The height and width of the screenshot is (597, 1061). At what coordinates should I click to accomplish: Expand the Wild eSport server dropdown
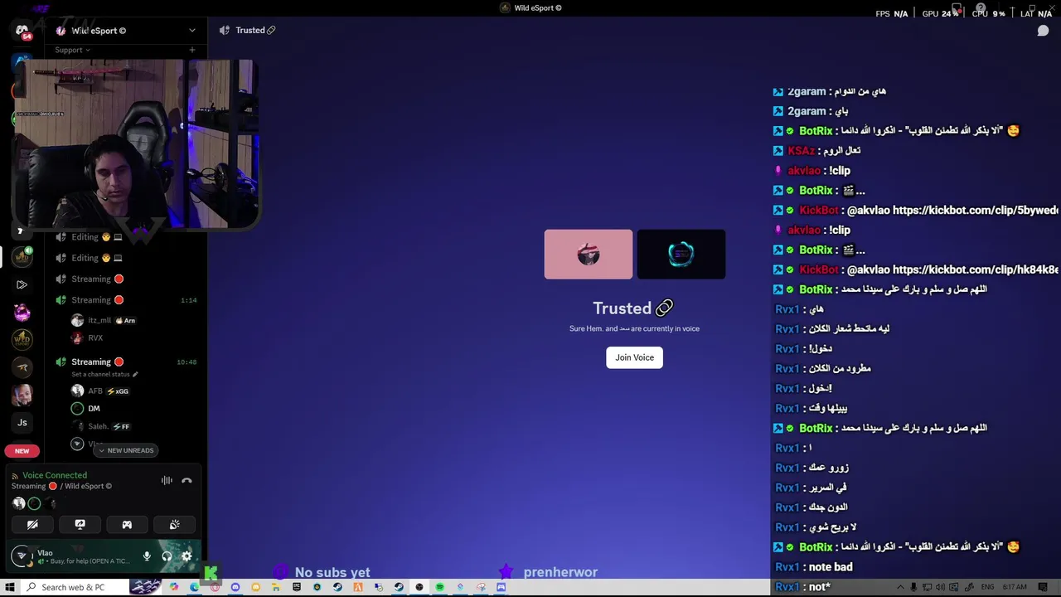192,31
